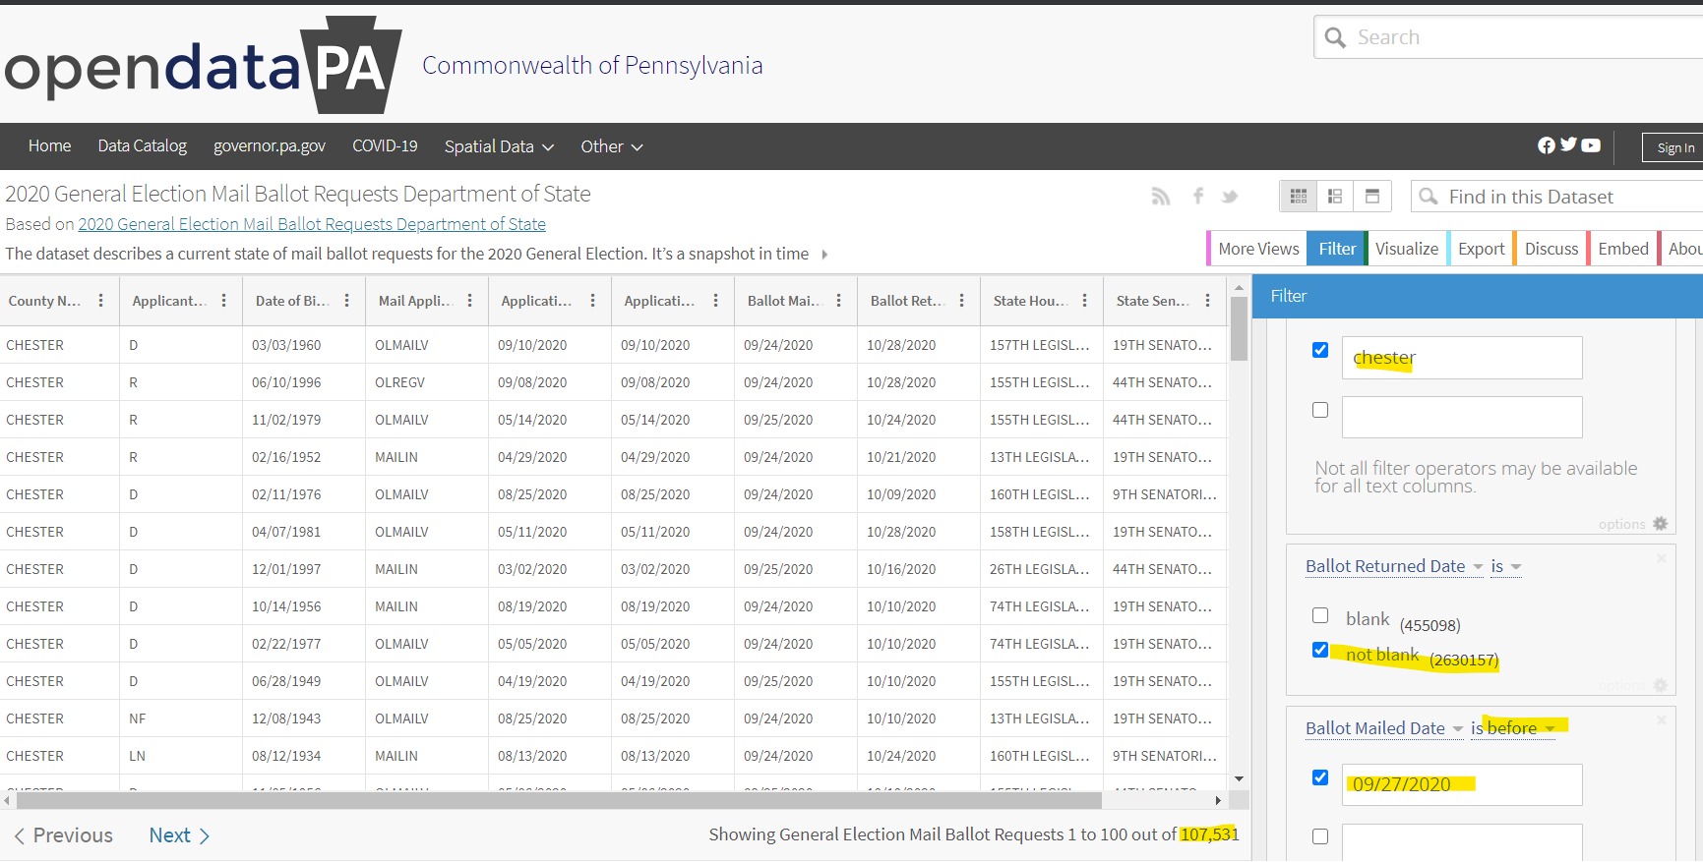Click the table scrollbar up arrow

[x=1240, y=288]
